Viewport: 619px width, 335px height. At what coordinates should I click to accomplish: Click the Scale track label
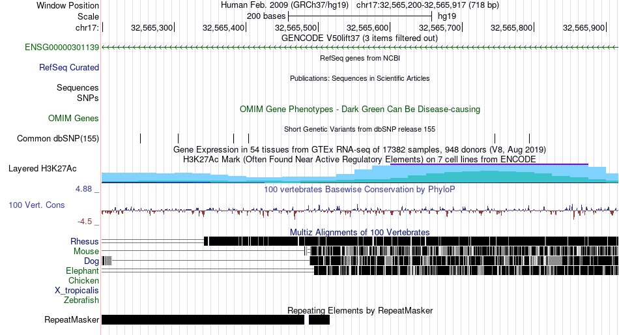click(88, 16)
